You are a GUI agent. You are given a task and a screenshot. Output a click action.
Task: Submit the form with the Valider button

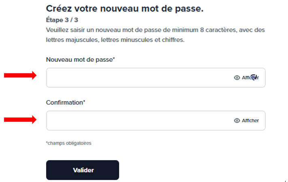point(83,170)
